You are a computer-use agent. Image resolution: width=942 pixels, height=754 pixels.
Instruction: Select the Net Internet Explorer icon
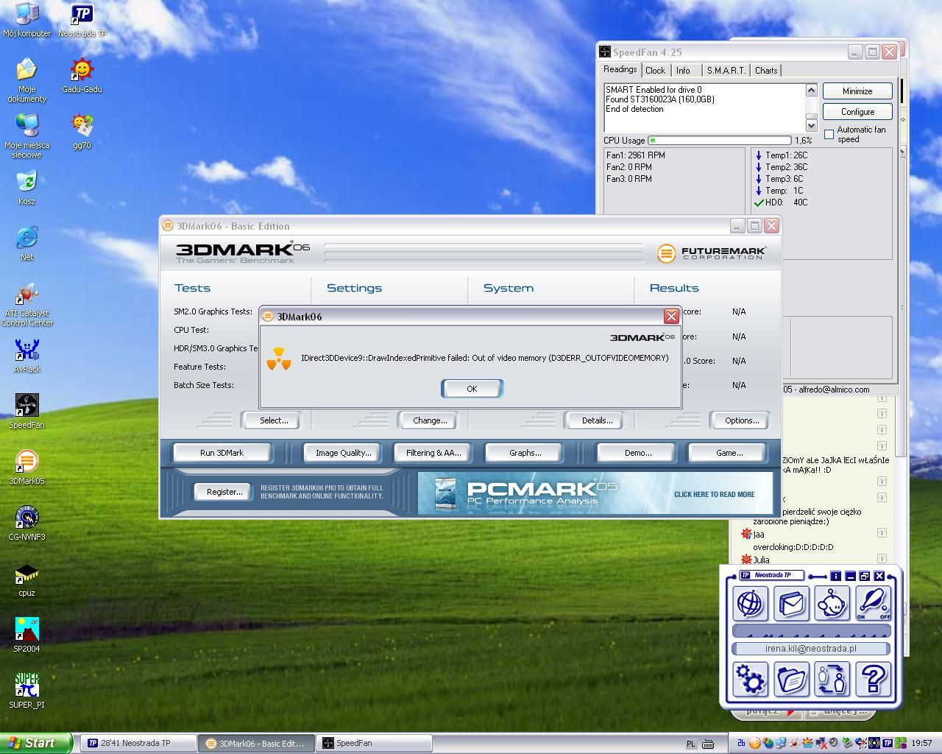click(26, 244)
